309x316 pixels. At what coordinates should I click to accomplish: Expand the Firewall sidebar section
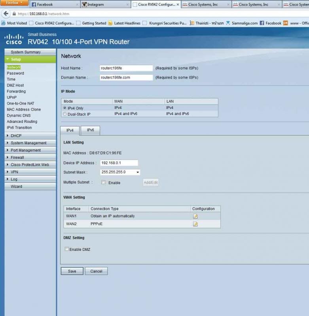click(x=17, y=158)
